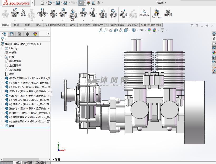Viewport: 216px width, 164px height.
Task: Switch to the 评估 evaluate tab
Action: [38, 25]
